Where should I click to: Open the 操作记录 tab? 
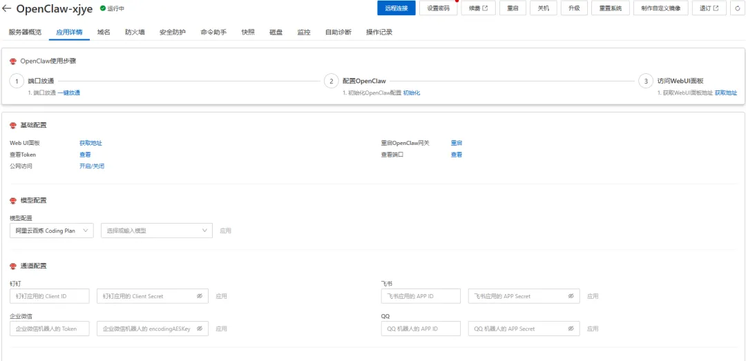click(x=379, y=32)
